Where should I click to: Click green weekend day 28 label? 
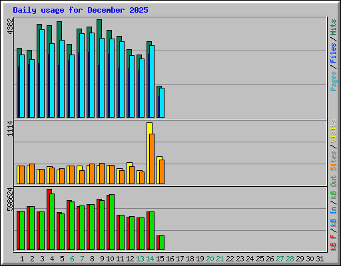click(x=290, y=259)
